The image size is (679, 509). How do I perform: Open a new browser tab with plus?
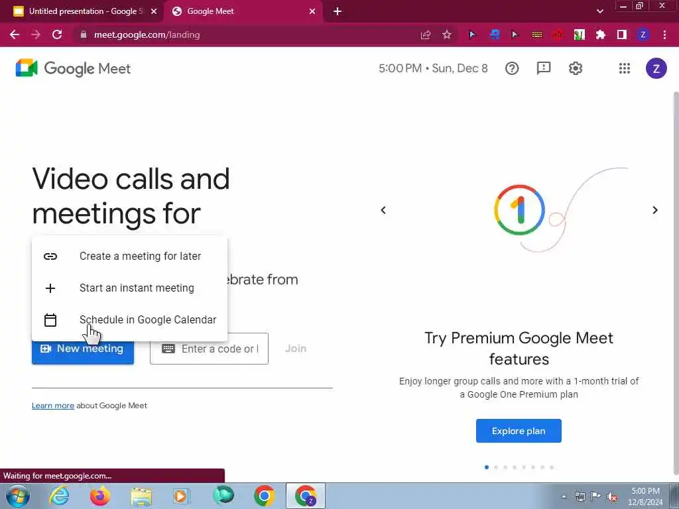tap(338, 11)
